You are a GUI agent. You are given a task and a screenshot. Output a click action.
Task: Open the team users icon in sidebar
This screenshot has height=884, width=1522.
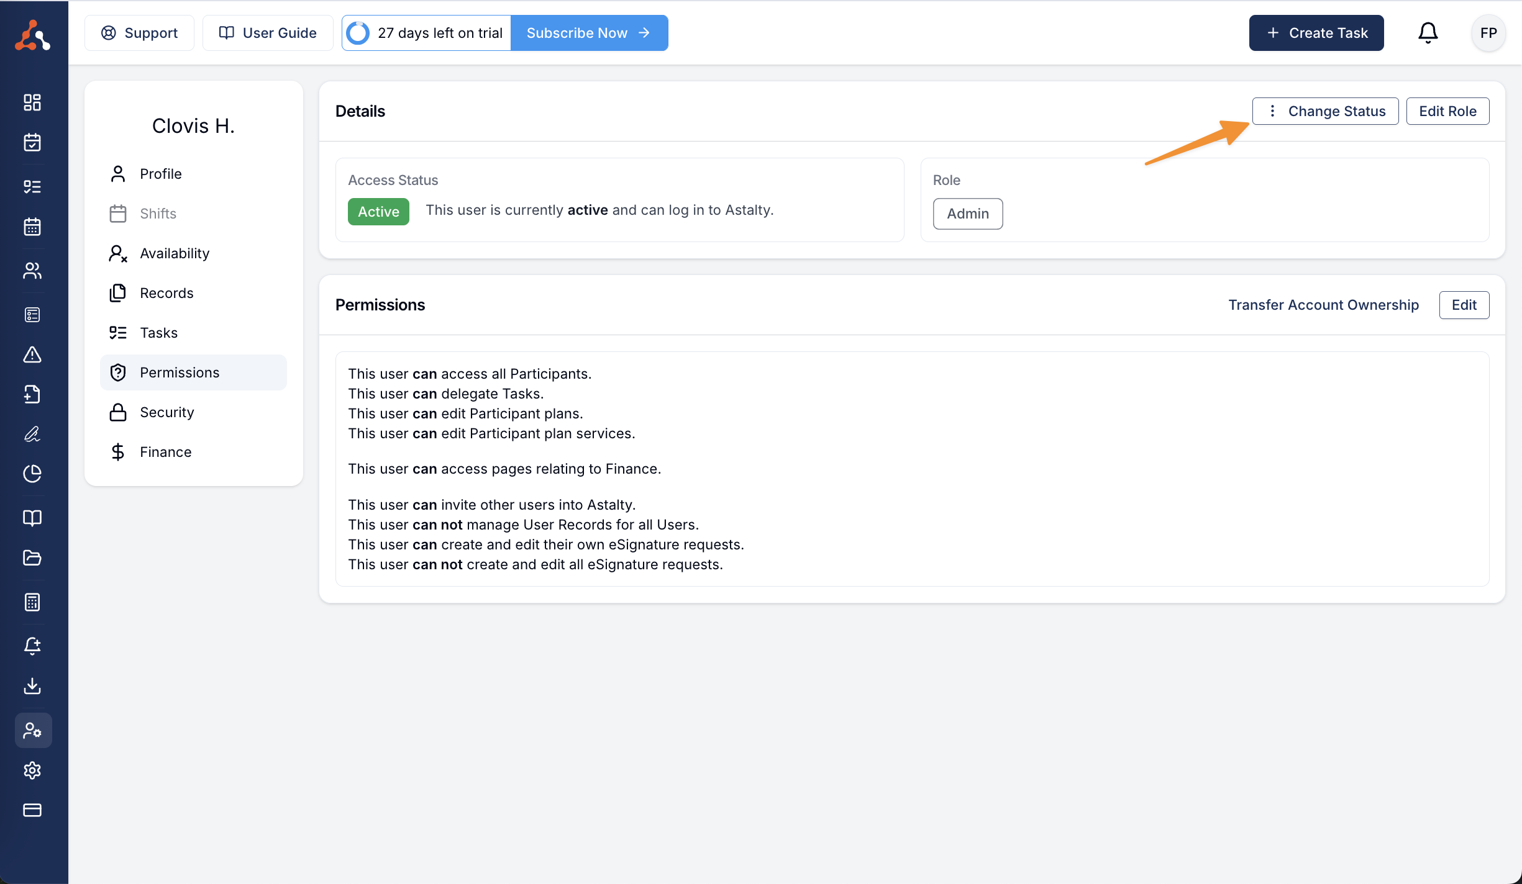[32, 271]
